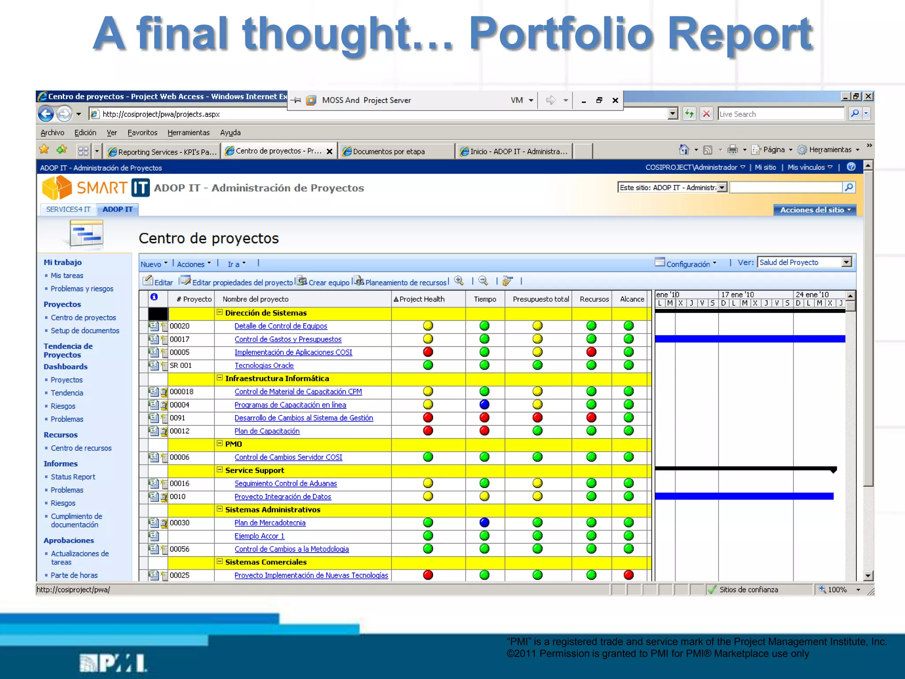Click the RSS feeds icon
The image size is (905, 679).
coord(708,150)
